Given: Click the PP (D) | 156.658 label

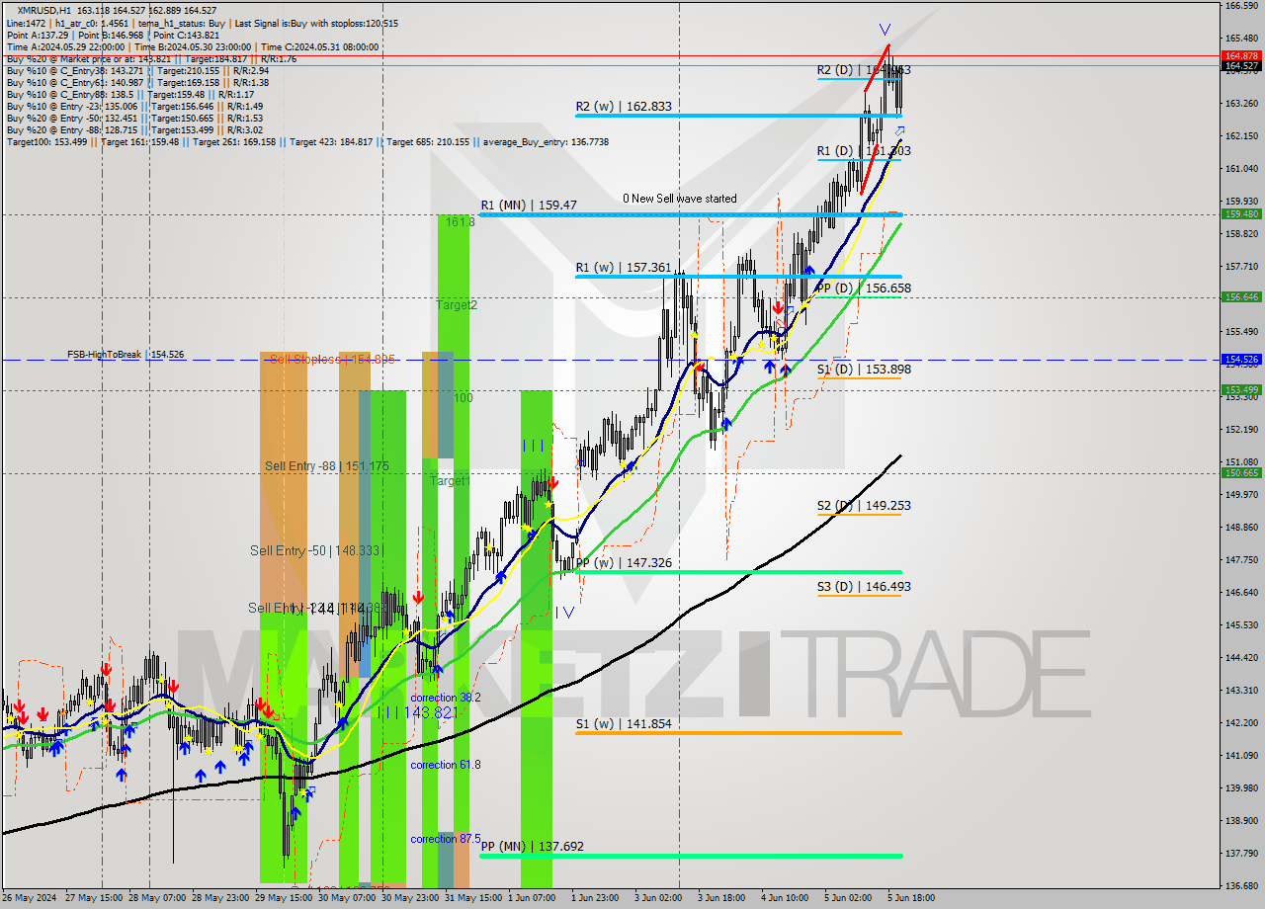Looking at the screenshot, I should [864, 289].
